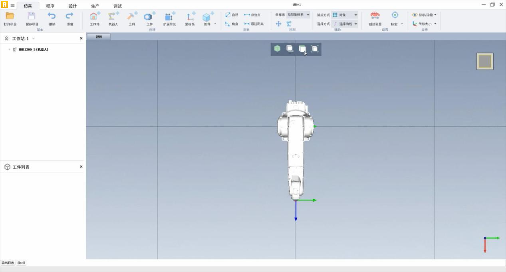Image resolution: width=506 pixels, height=272 pixels.
Task: Switch to the 程序 ribbon tab
Action: [50, 6]
